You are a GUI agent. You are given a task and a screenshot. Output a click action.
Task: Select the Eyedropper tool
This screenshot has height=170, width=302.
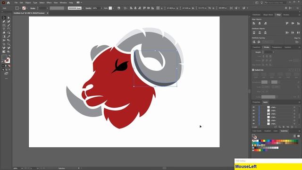(x=8, y=37)
